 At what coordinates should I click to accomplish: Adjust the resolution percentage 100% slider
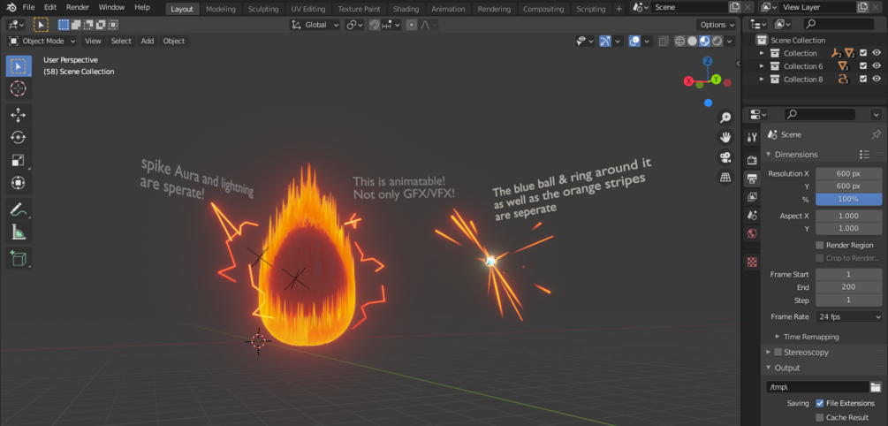click(849, 199)
